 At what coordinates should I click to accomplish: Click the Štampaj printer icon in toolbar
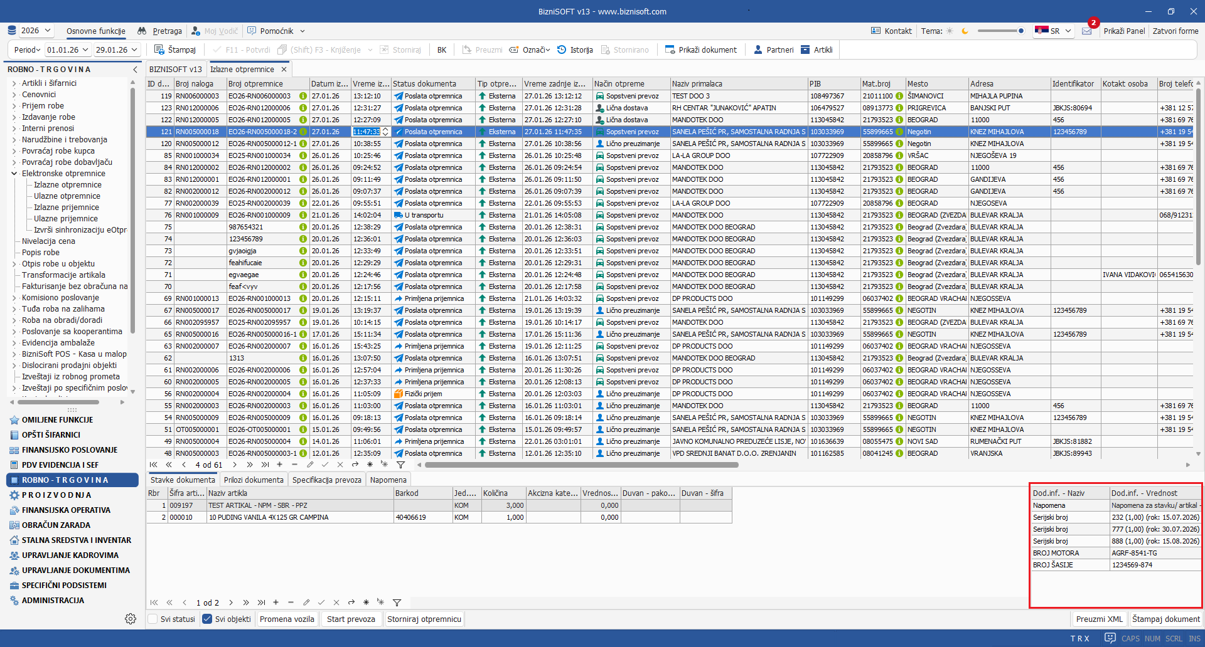[x=159, y=50]
